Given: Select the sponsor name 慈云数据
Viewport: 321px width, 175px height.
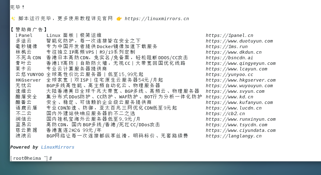Looking at the screenshot, I should [26, 130].
